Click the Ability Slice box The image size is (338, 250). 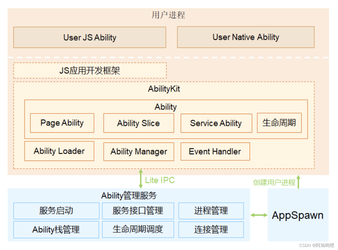click(x=139, y=123)
